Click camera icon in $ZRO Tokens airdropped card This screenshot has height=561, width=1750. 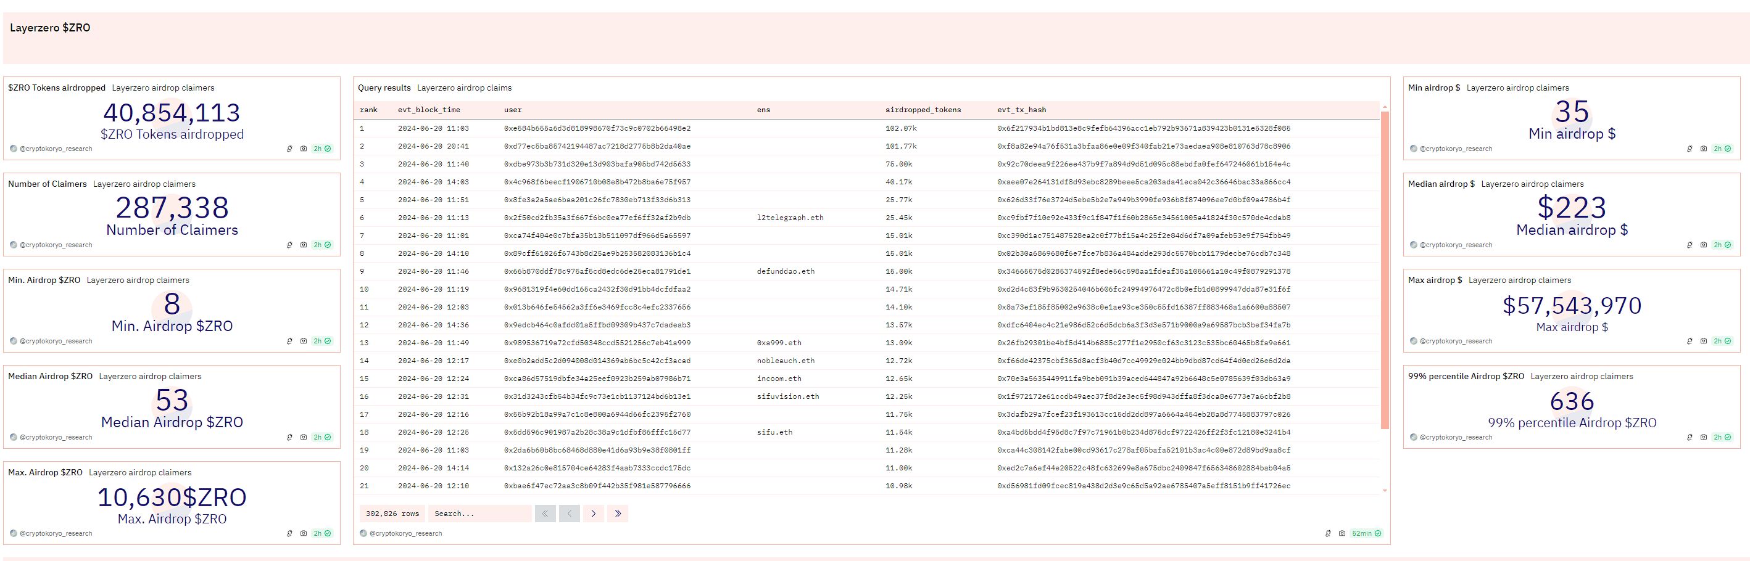coord(303,149)
